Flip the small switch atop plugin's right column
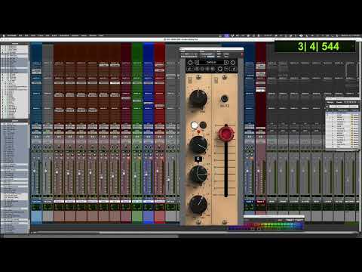 point(216,80)
